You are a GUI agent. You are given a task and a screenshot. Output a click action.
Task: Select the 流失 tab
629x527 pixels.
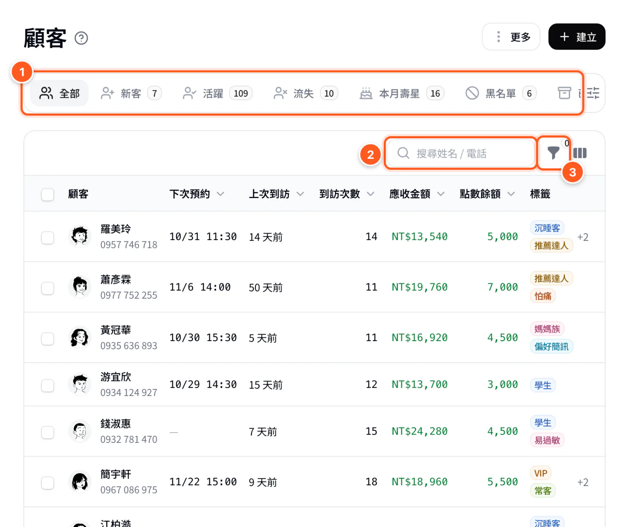[305, 93]
